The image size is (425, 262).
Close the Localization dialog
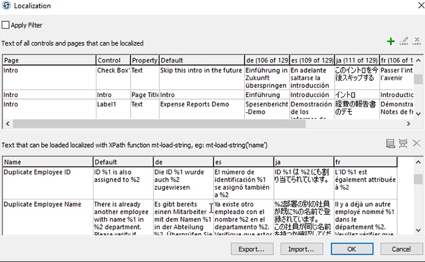pyautogui.click(x=421, y=5)
